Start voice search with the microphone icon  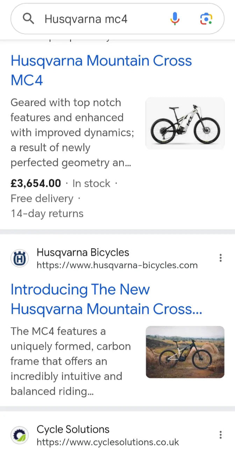click(174, 19)
